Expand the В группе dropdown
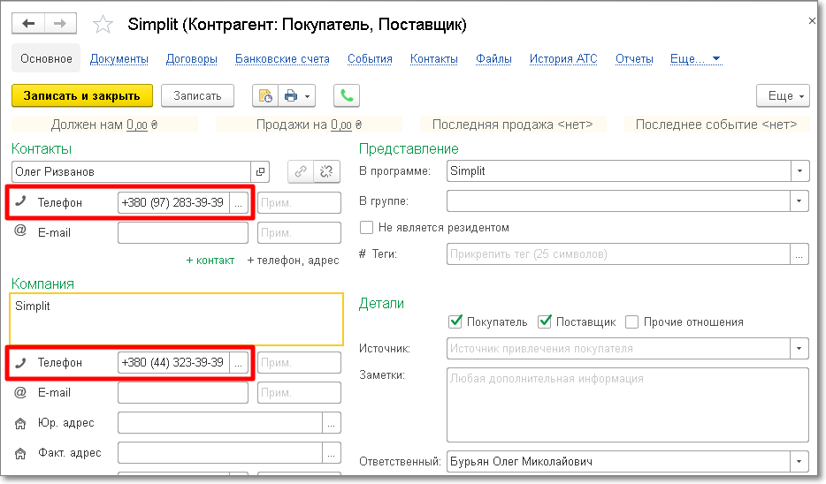The image size is (826, 484). (x=799, y=202)
